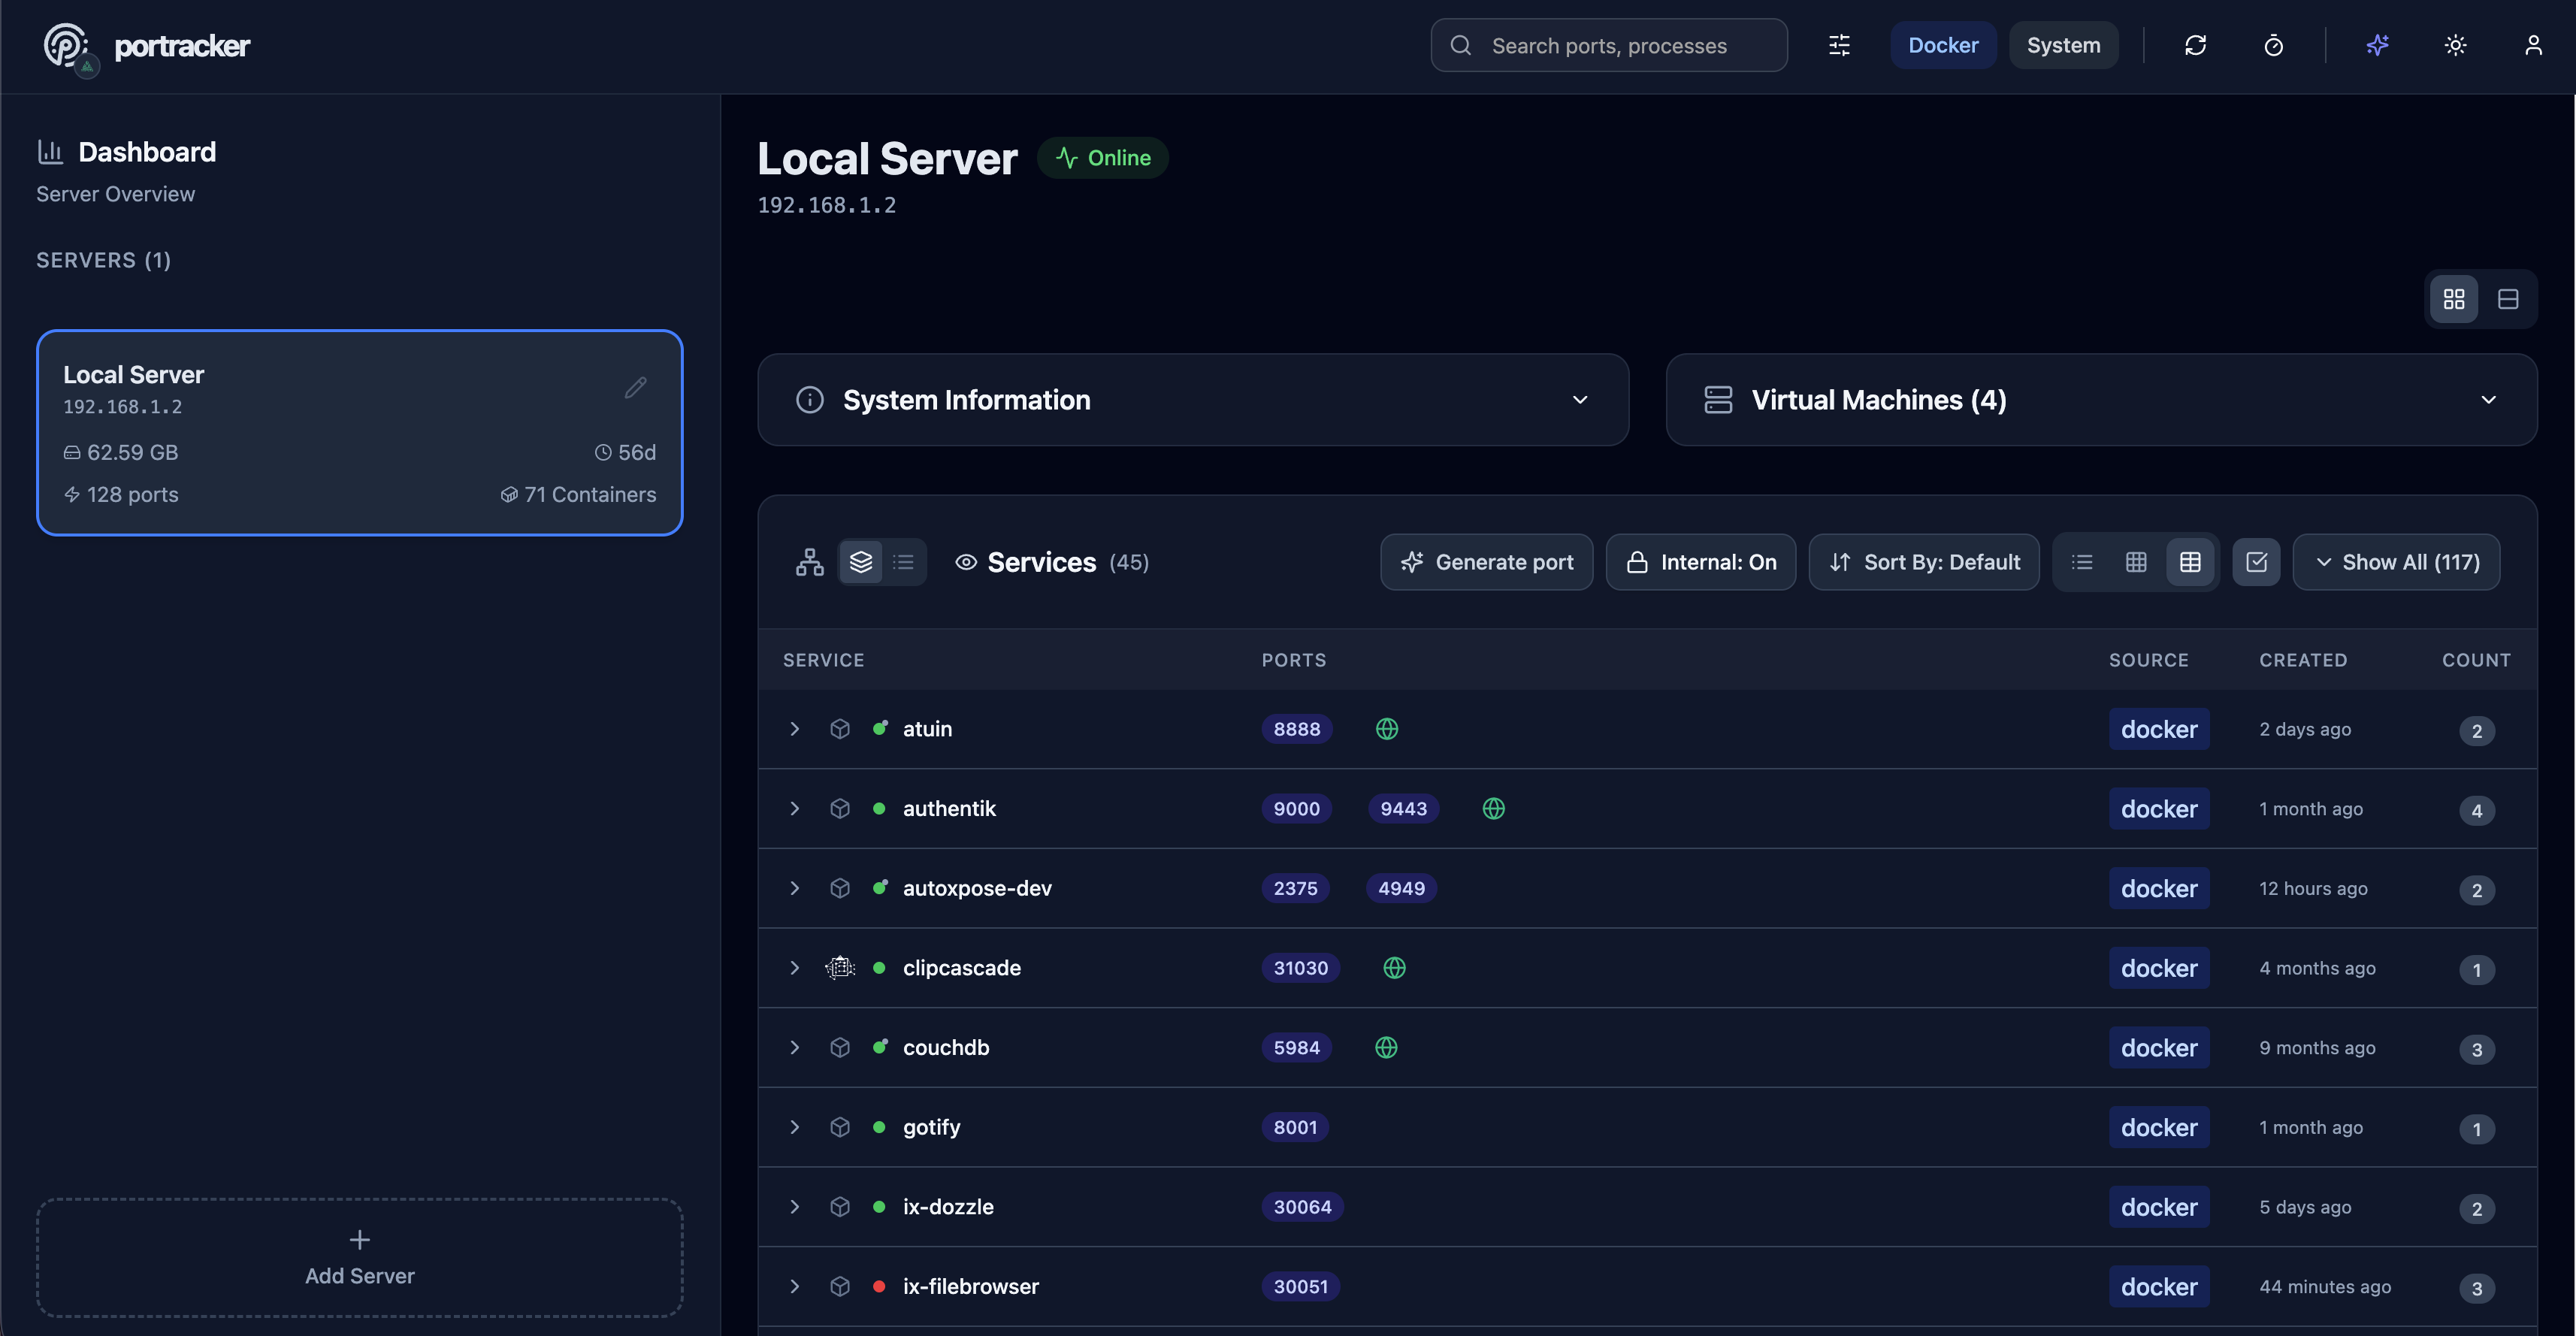Click the sparkles what's new icon
Screen dimensions: 2576x1336
2377,45
